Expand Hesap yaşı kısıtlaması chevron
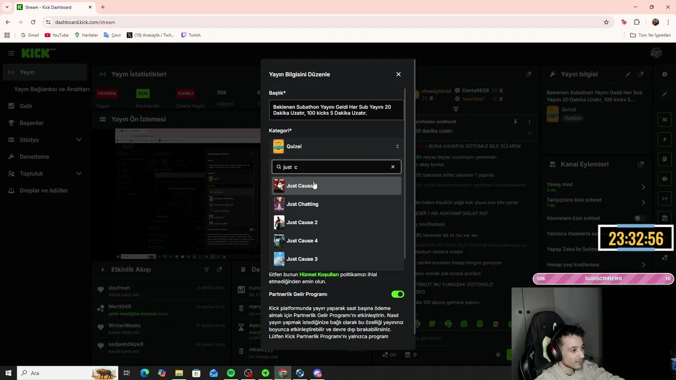Screen dimensions: 676x380 tap(643, 264)
